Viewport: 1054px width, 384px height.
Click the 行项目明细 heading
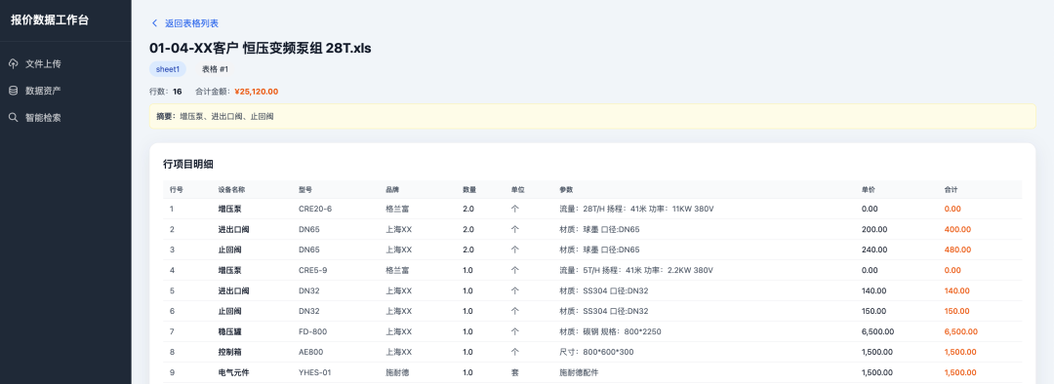pyautogui.click(x=188, y=164)
